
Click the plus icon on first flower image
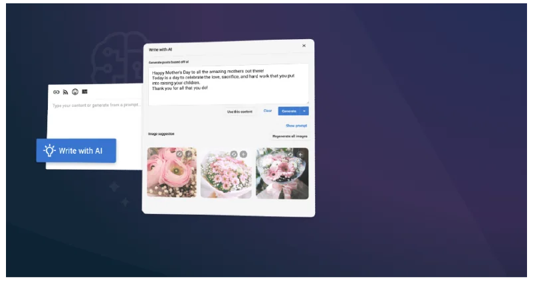point(189,154)
